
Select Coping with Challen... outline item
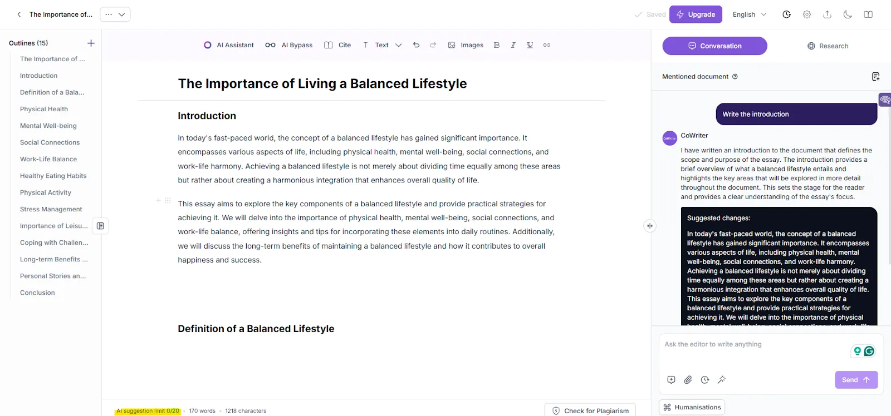coord(54,242)
